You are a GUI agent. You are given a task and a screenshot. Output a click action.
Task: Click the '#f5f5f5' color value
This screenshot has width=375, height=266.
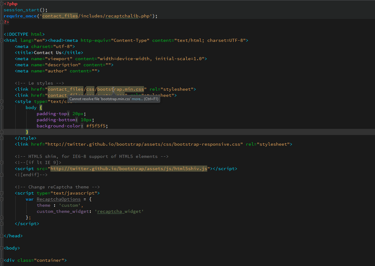pyautogui.click(x=96, y=126)
